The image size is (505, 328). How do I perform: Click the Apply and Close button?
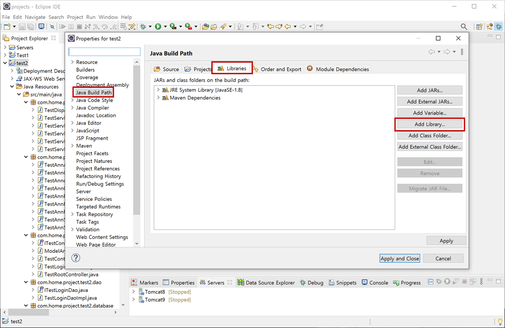400,259
